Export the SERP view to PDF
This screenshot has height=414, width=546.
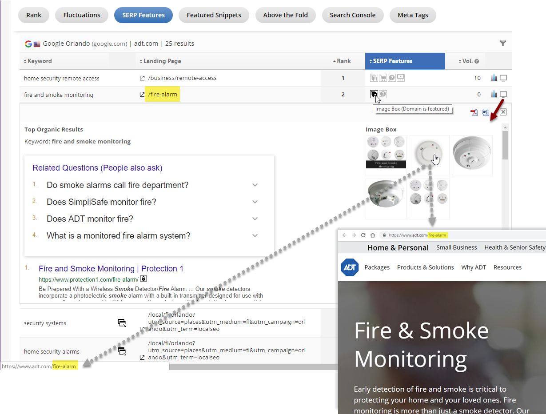(474, 112)
